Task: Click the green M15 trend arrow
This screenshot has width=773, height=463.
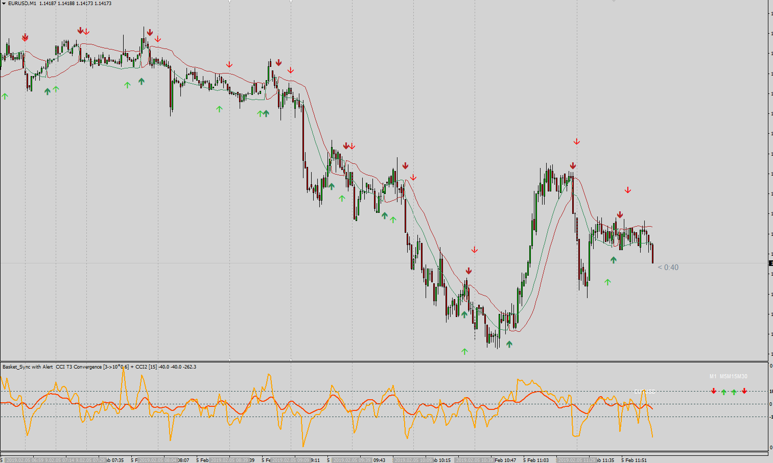Action: [734, 392]
